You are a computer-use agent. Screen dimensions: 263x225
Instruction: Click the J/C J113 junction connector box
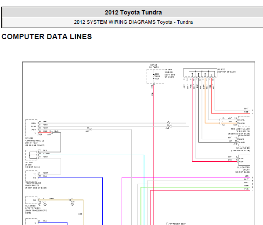coord(200,73)
